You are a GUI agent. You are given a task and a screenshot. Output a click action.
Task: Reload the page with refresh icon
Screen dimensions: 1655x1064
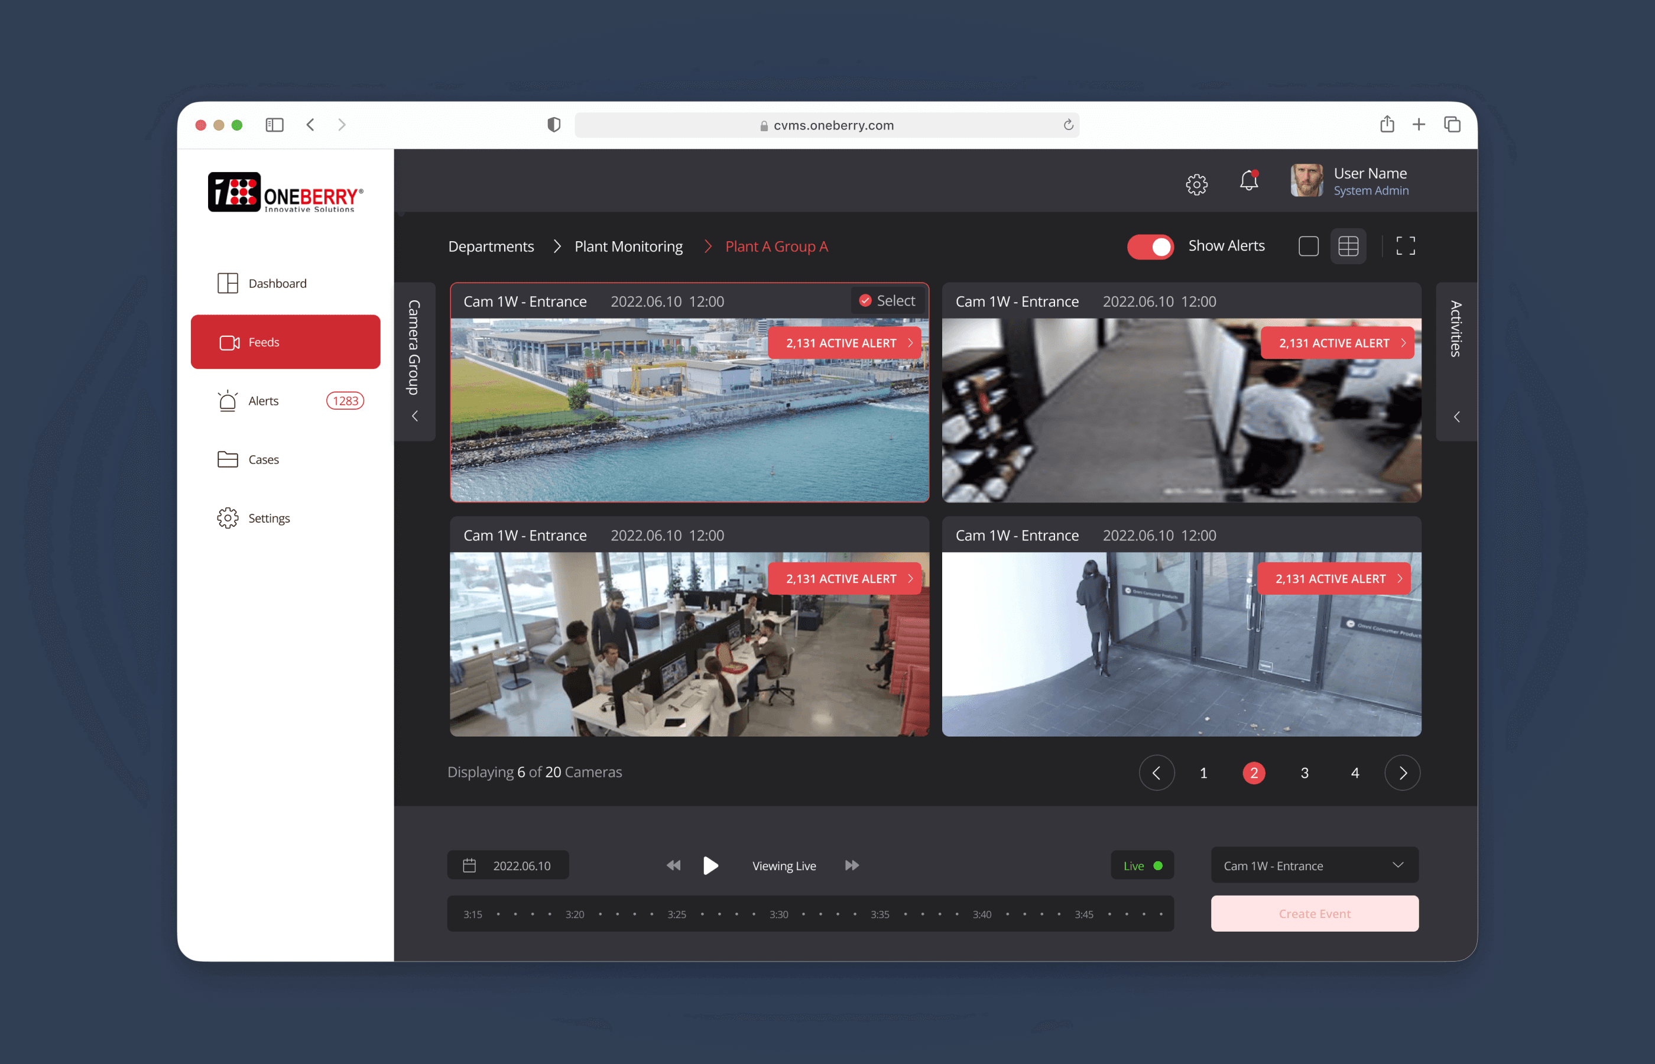(x=1068, y=125)
